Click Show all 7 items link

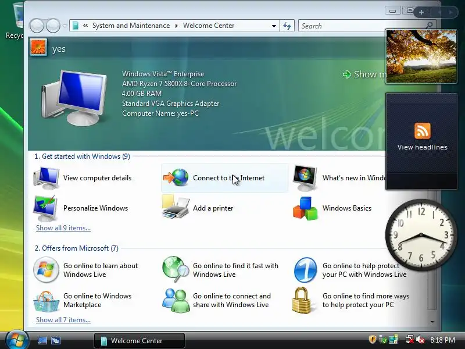[63, 320]
